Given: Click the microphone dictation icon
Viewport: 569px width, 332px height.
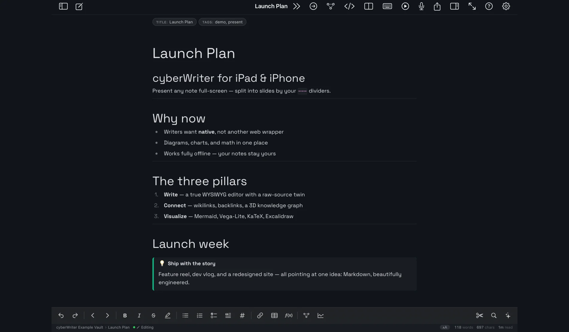Looking at the screenshot, I should pyautogui.click(x=421, y=6).
